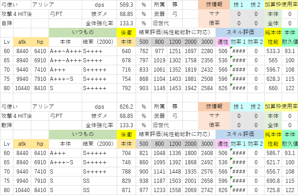This screenshot has width=298, height=195.
Task: Click the 1697 value cell
Action: (x=191, y=51)
